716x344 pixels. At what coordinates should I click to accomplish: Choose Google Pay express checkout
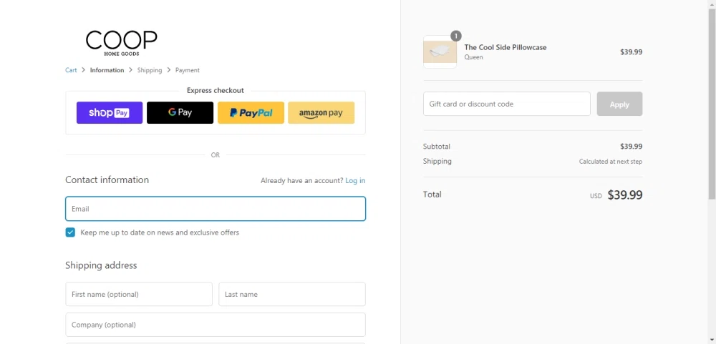(180, 113)
